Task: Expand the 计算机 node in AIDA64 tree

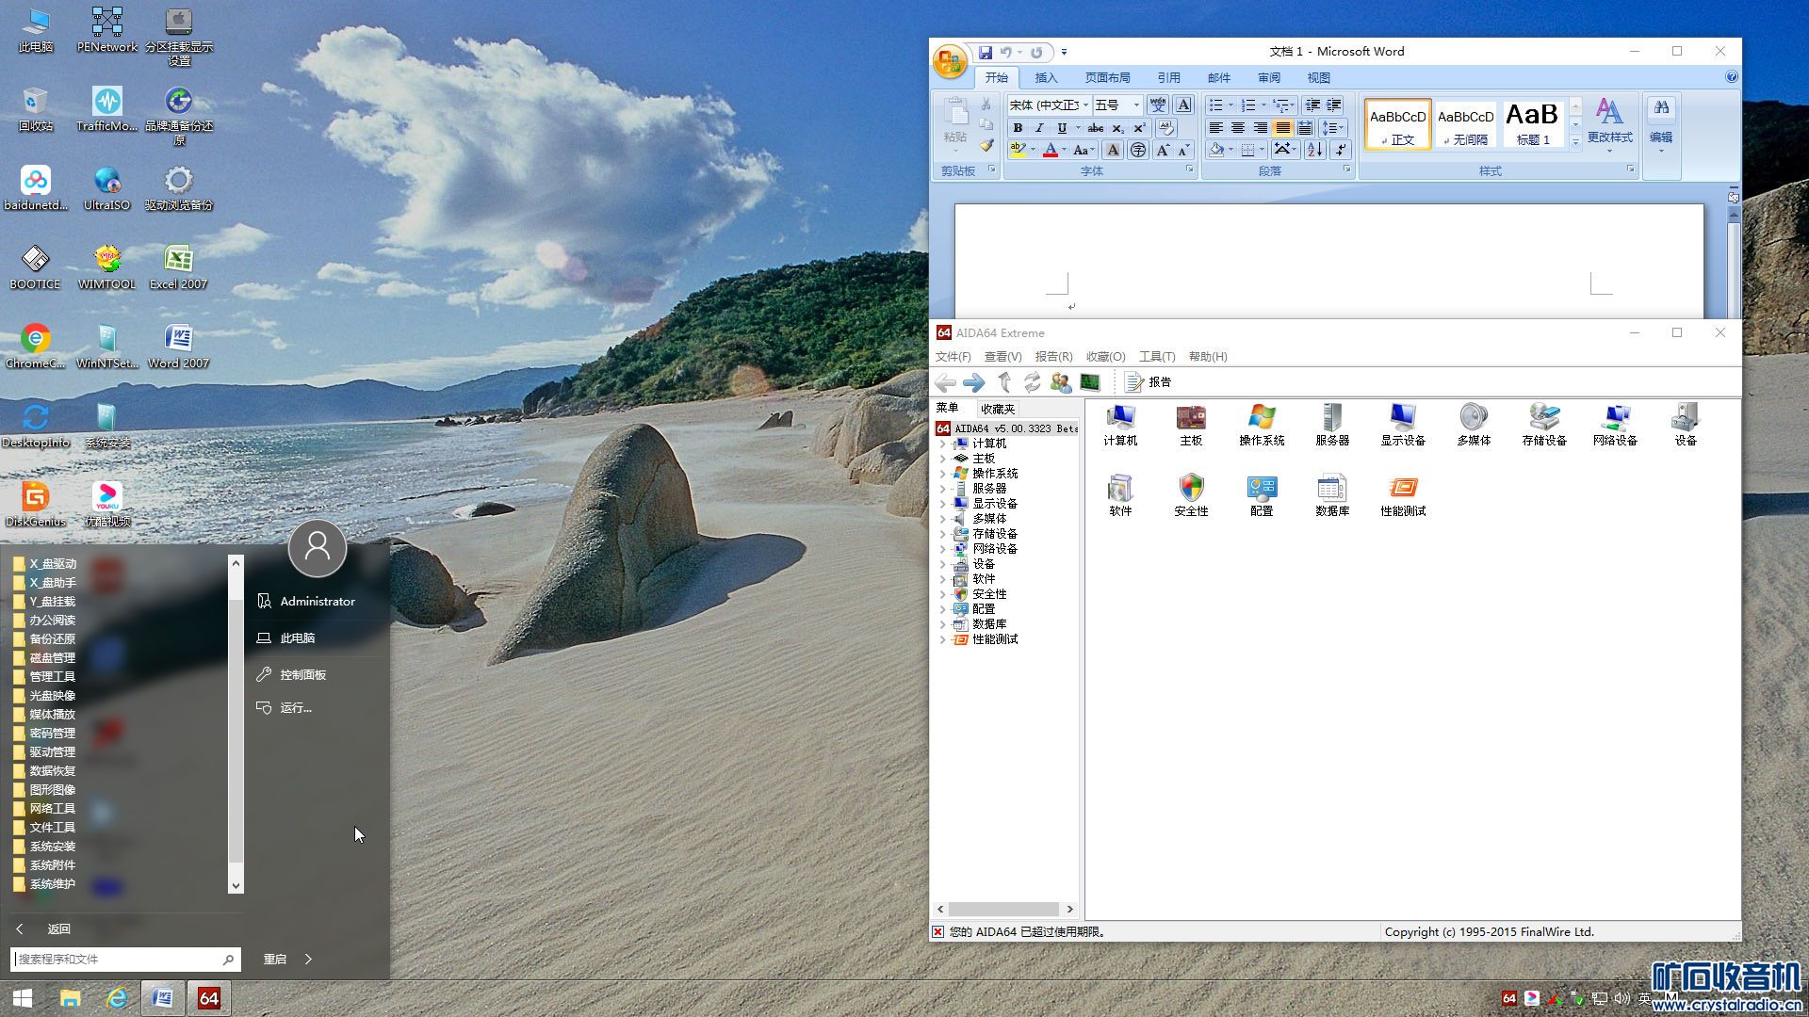Action: [x=942, y=444]
